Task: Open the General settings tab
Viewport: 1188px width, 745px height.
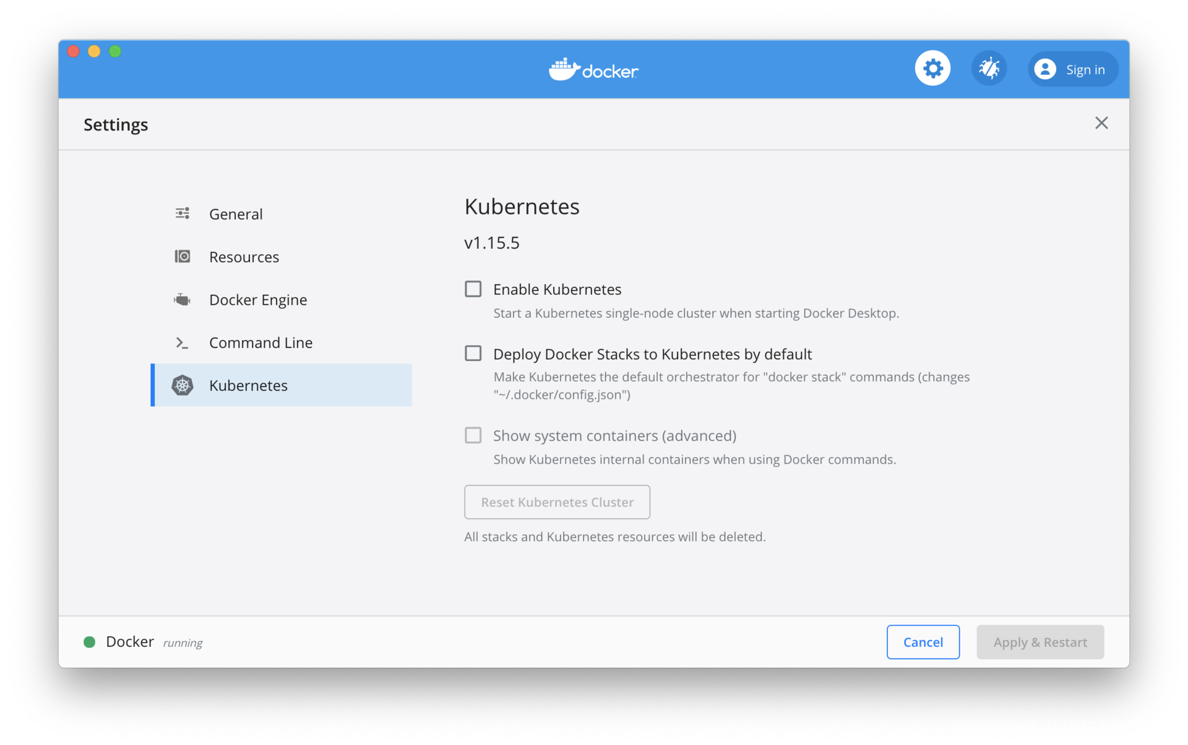Action: click(236, 214)
